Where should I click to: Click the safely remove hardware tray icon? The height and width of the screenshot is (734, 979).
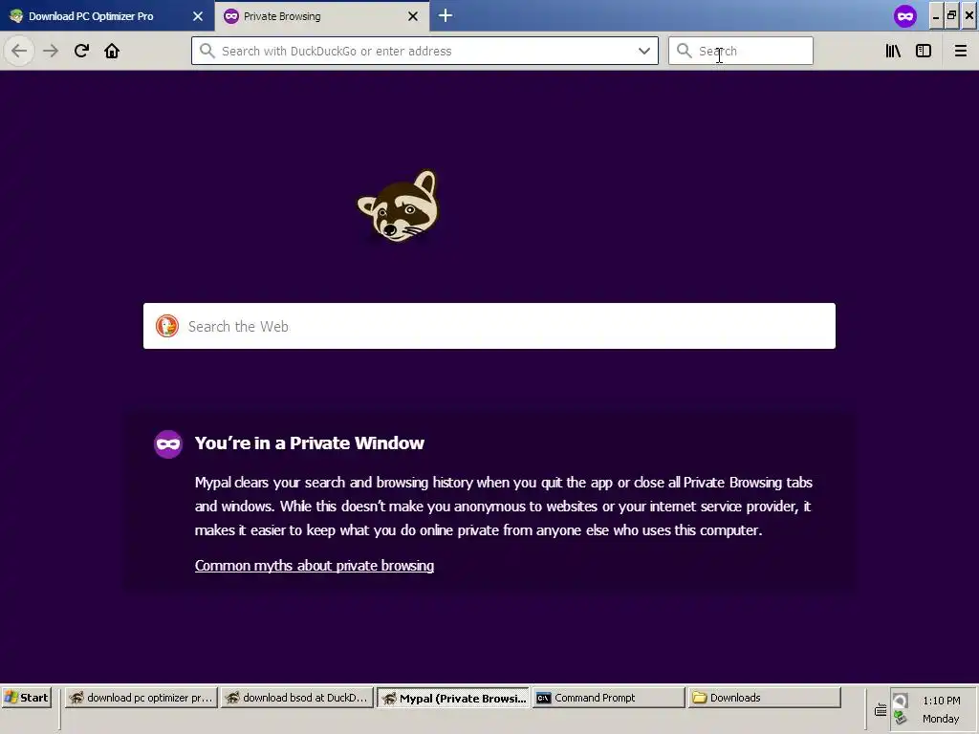click(900, 718)
